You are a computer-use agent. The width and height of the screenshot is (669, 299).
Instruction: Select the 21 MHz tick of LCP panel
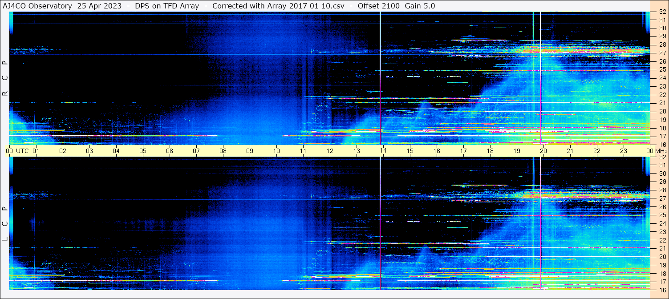click(662, 248)
